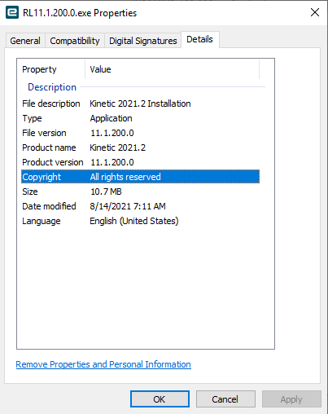Go to the Digital Signatures tab
The width and height of the screenshot is (328, 414).
143,41
